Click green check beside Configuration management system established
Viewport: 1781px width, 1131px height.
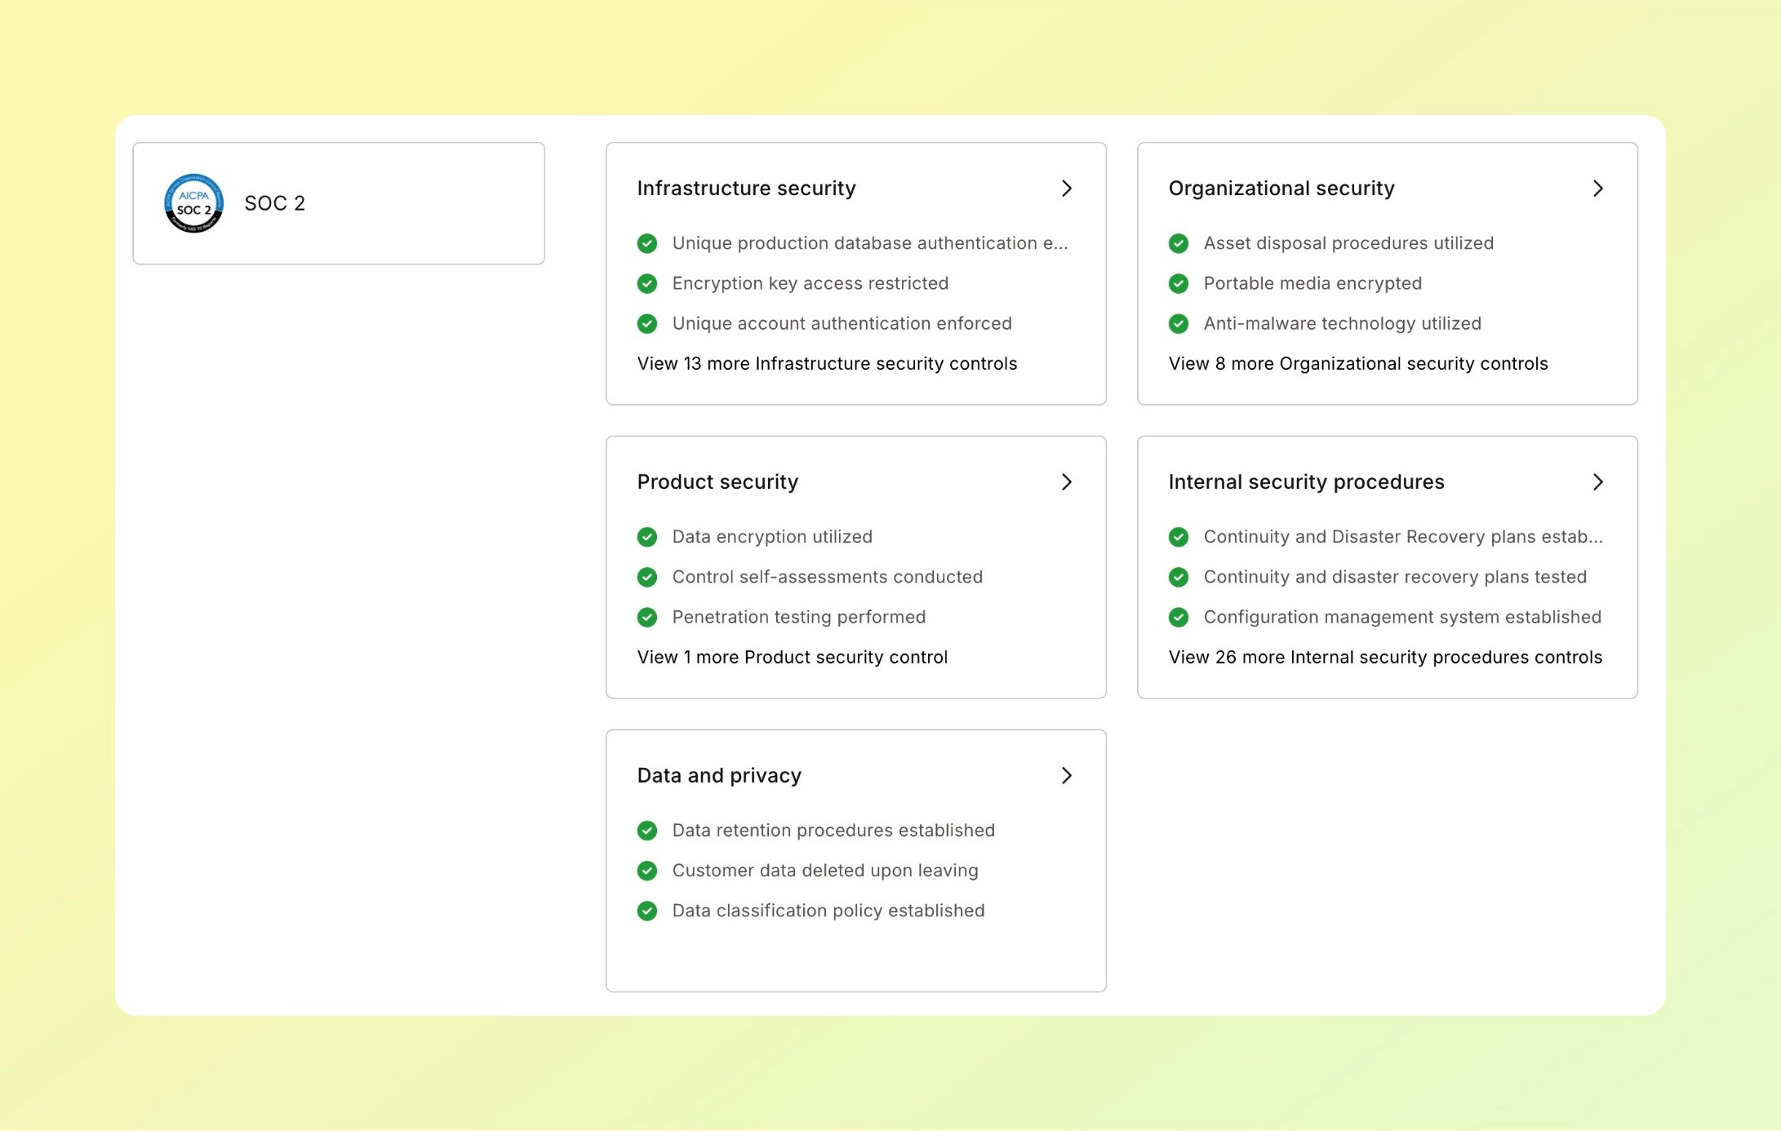(x=1179, y=617)
